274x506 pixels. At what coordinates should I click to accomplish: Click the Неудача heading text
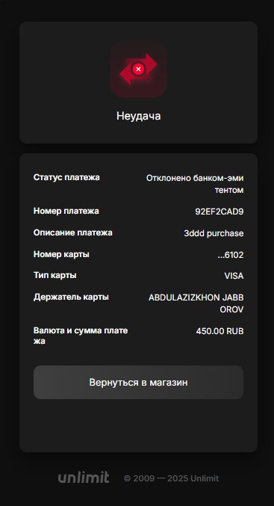pyautogui.click(x=139, y=116)
